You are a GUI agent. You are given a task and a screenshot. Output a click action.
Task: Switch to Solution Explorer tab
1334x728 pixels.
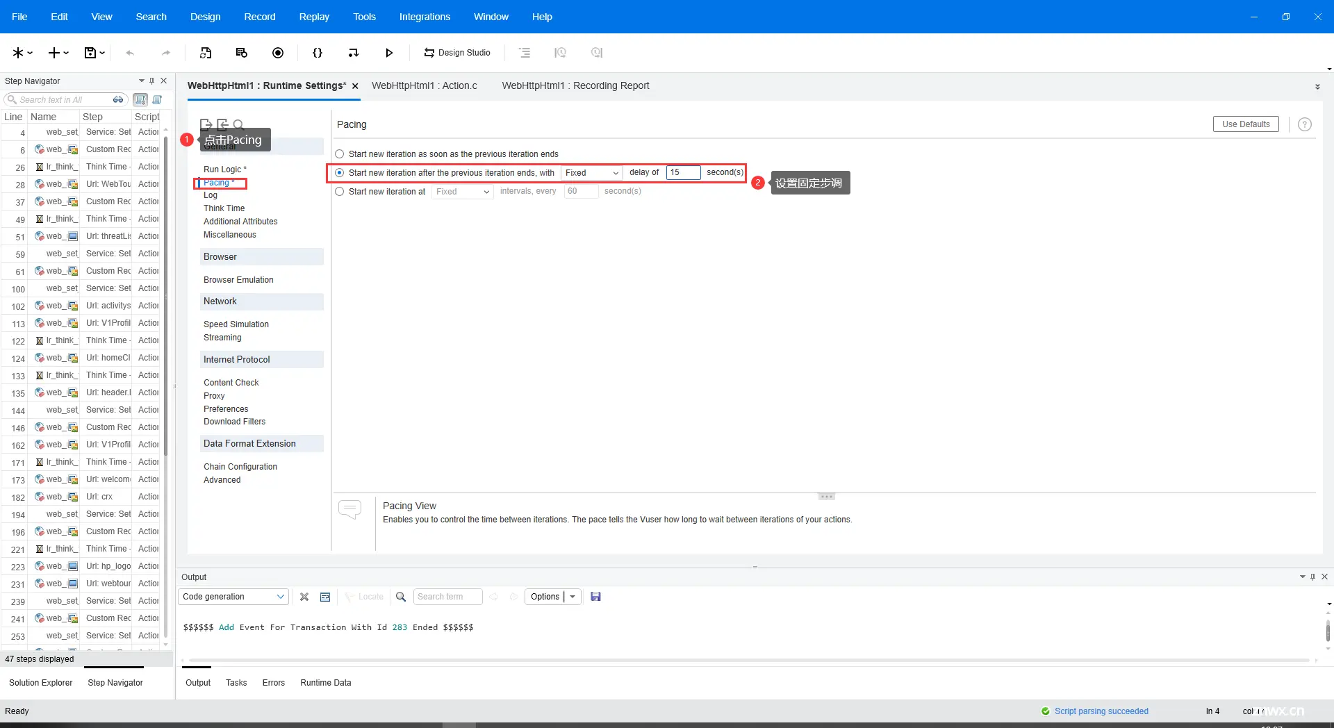point(41,683)
